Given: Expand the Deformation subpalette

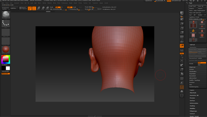Looking at the screenshot, I should (x=194, y=103).
